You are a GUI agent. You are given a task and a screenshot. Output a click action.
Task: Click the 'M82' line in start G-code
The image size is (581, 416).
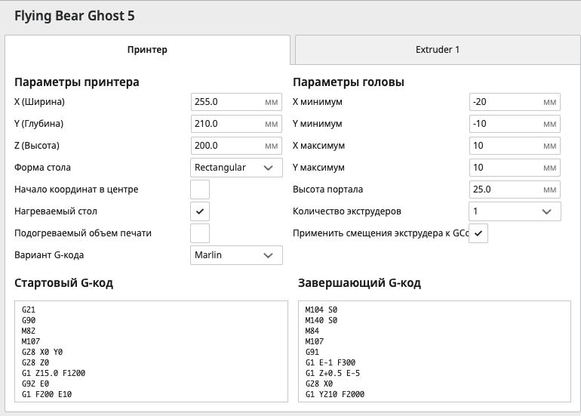pyautogui.click(x=29, y=331)
